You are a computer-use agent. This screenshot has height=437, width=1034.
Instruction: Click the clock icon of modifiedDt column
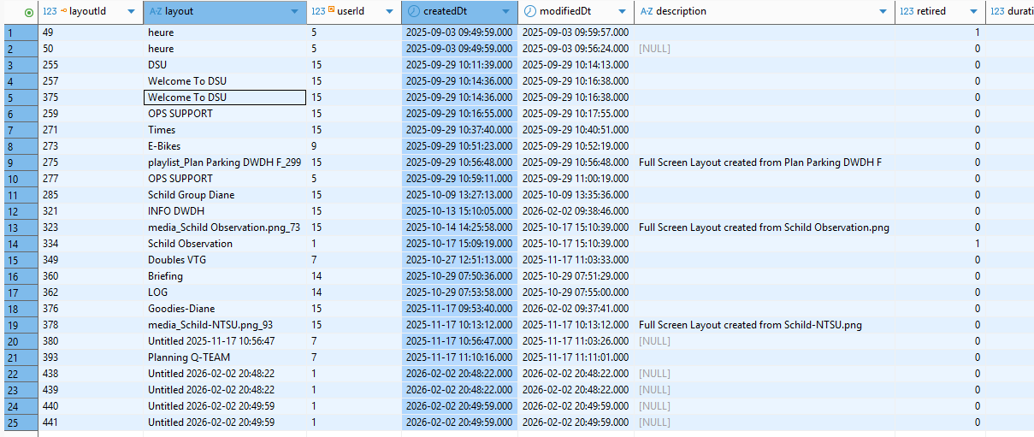click(529, 12)
